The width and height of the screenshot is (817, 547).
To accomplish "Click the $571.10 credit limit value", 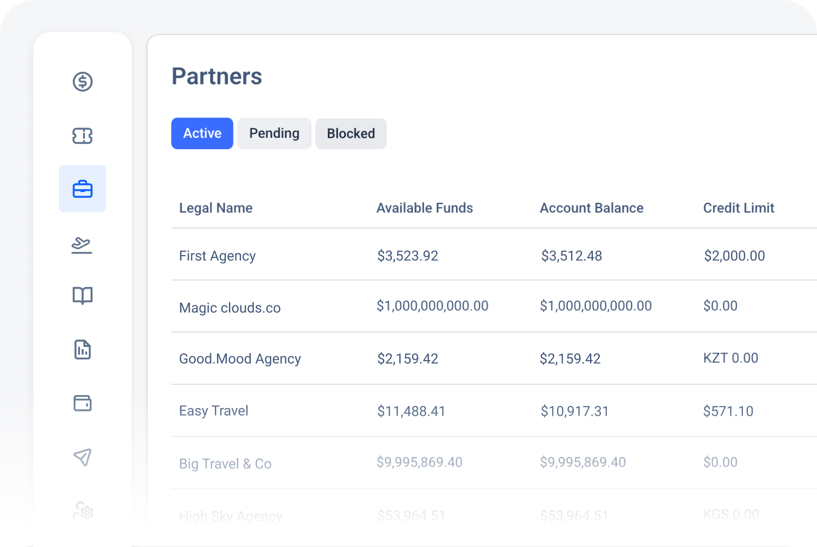I will [728, 411].
